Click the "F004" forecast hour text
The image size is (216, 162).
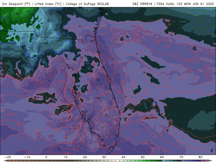(x=160, y=4)
